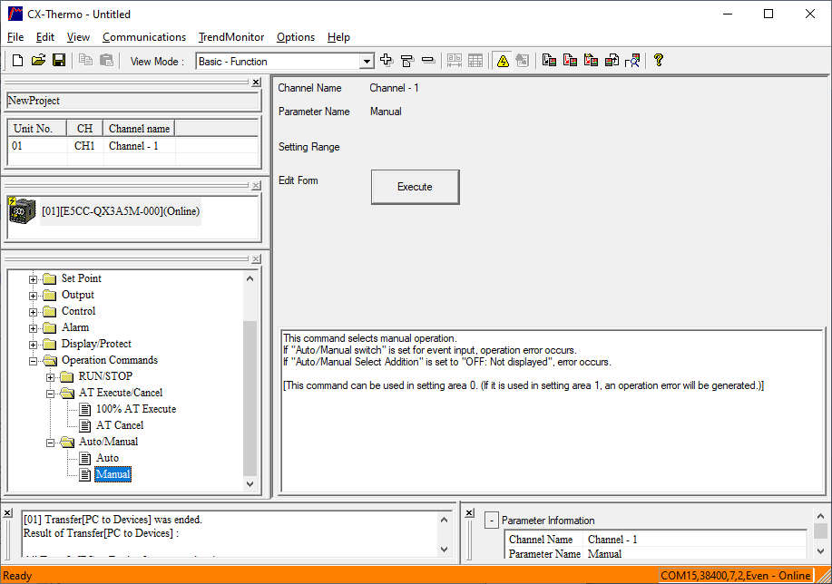Screen dimensions: 832x584
Task: Close the device list panel
Action: click(256, 186)
